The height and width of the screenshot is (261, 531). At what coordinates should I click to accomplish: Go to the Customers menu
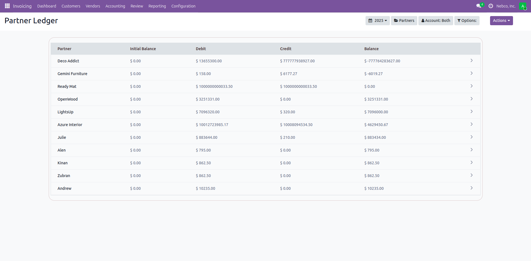coord(71,6)
